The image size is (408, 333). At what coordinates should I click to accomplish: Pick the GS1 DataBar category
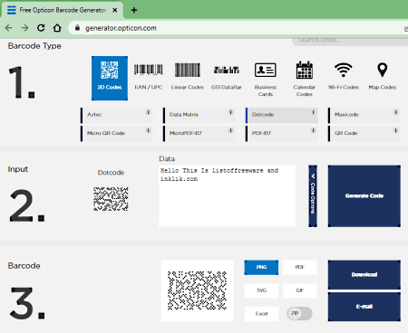click(227, 77)
